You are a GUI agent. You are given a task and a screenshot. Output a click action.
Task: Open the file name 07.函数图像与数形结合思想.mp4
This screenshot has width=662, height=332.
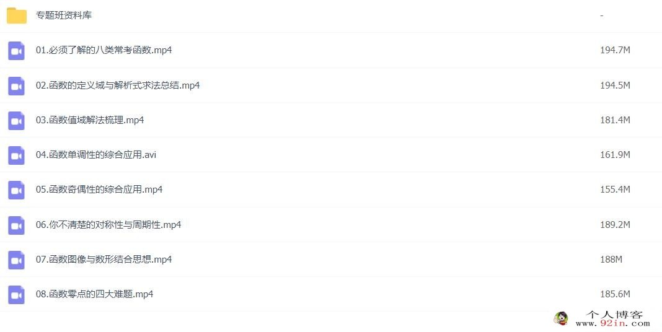pyautogui.click(x=104, y=260)
